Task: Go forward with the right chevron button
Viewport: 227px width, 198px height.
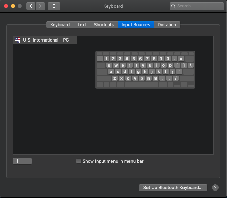Action: (x=40, y=6)
